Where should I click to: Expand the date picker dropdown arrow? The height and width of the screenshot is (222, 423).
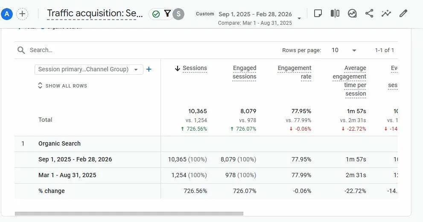(x=299, y=18)
